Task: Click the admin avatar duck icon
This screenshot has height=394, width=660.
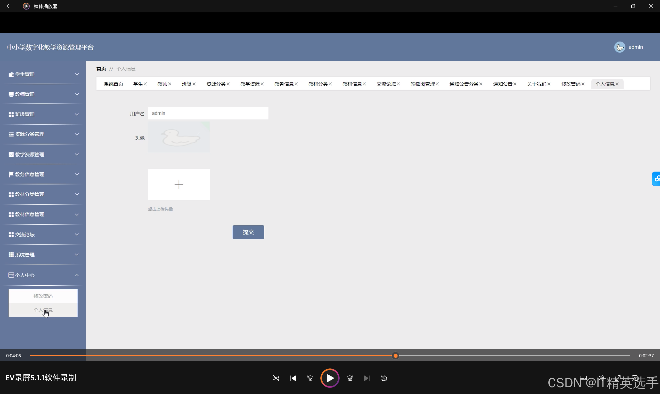Action: click(x=620, y=47)
